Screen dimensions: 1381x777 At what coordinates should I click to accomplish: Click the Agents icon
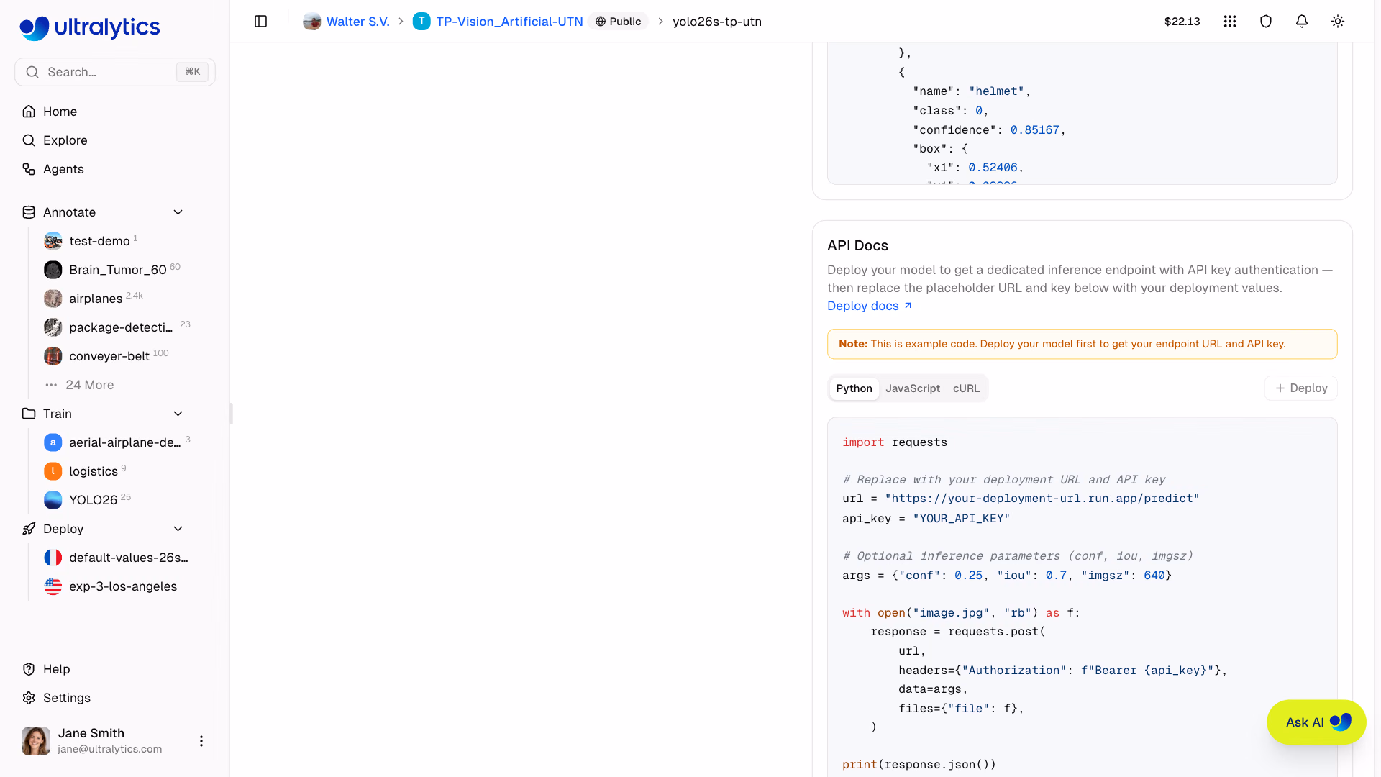[29, 169]
